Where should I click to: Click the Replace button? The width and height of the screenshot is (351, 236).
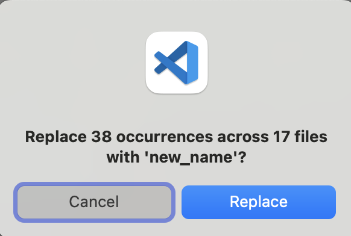click(259, 202)
